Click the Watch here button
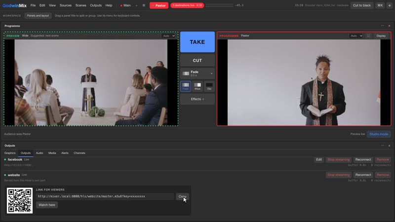Screen dimensions: 395x222 pyautogui.click(x=47, y=205)
